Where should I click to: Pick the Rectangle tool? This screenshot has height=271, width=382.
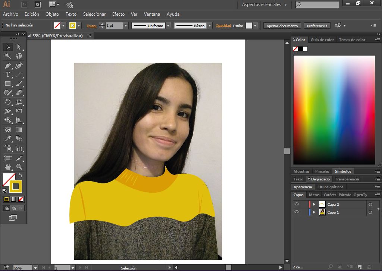pyautogui.click(x=8, y=84)
